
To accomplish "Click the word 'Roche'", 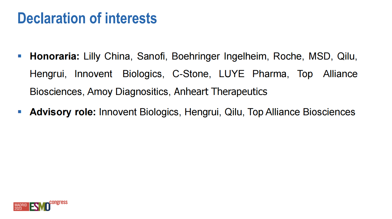I will pos(287,56).
